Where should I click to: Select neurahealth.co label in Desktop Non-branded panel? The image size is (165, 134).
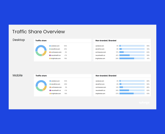coord(100,55)
